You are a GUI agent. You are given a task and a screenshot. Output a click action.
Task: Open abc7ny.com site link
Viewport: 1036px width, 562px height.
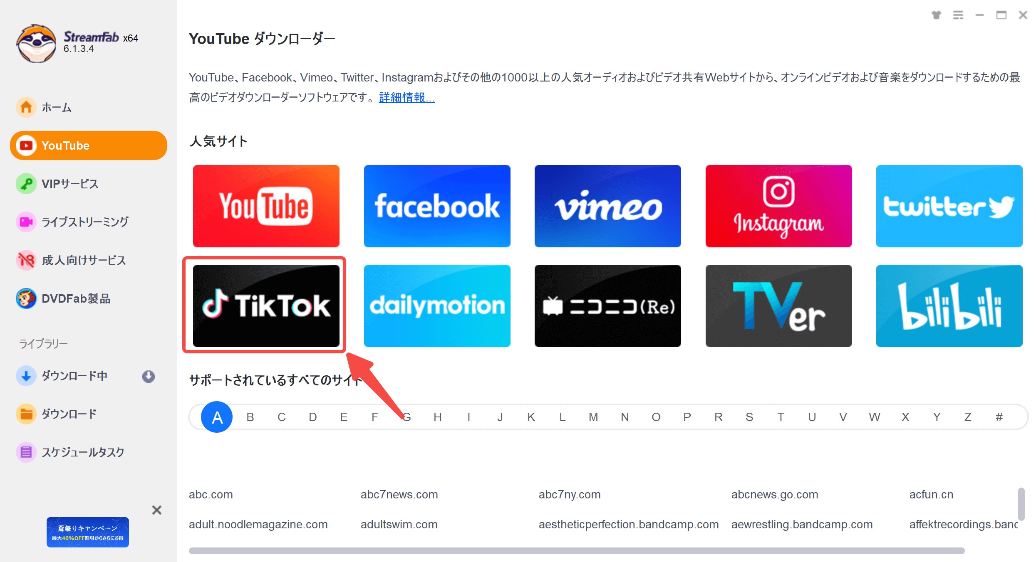pyautogui.click(x=570, y=495)
